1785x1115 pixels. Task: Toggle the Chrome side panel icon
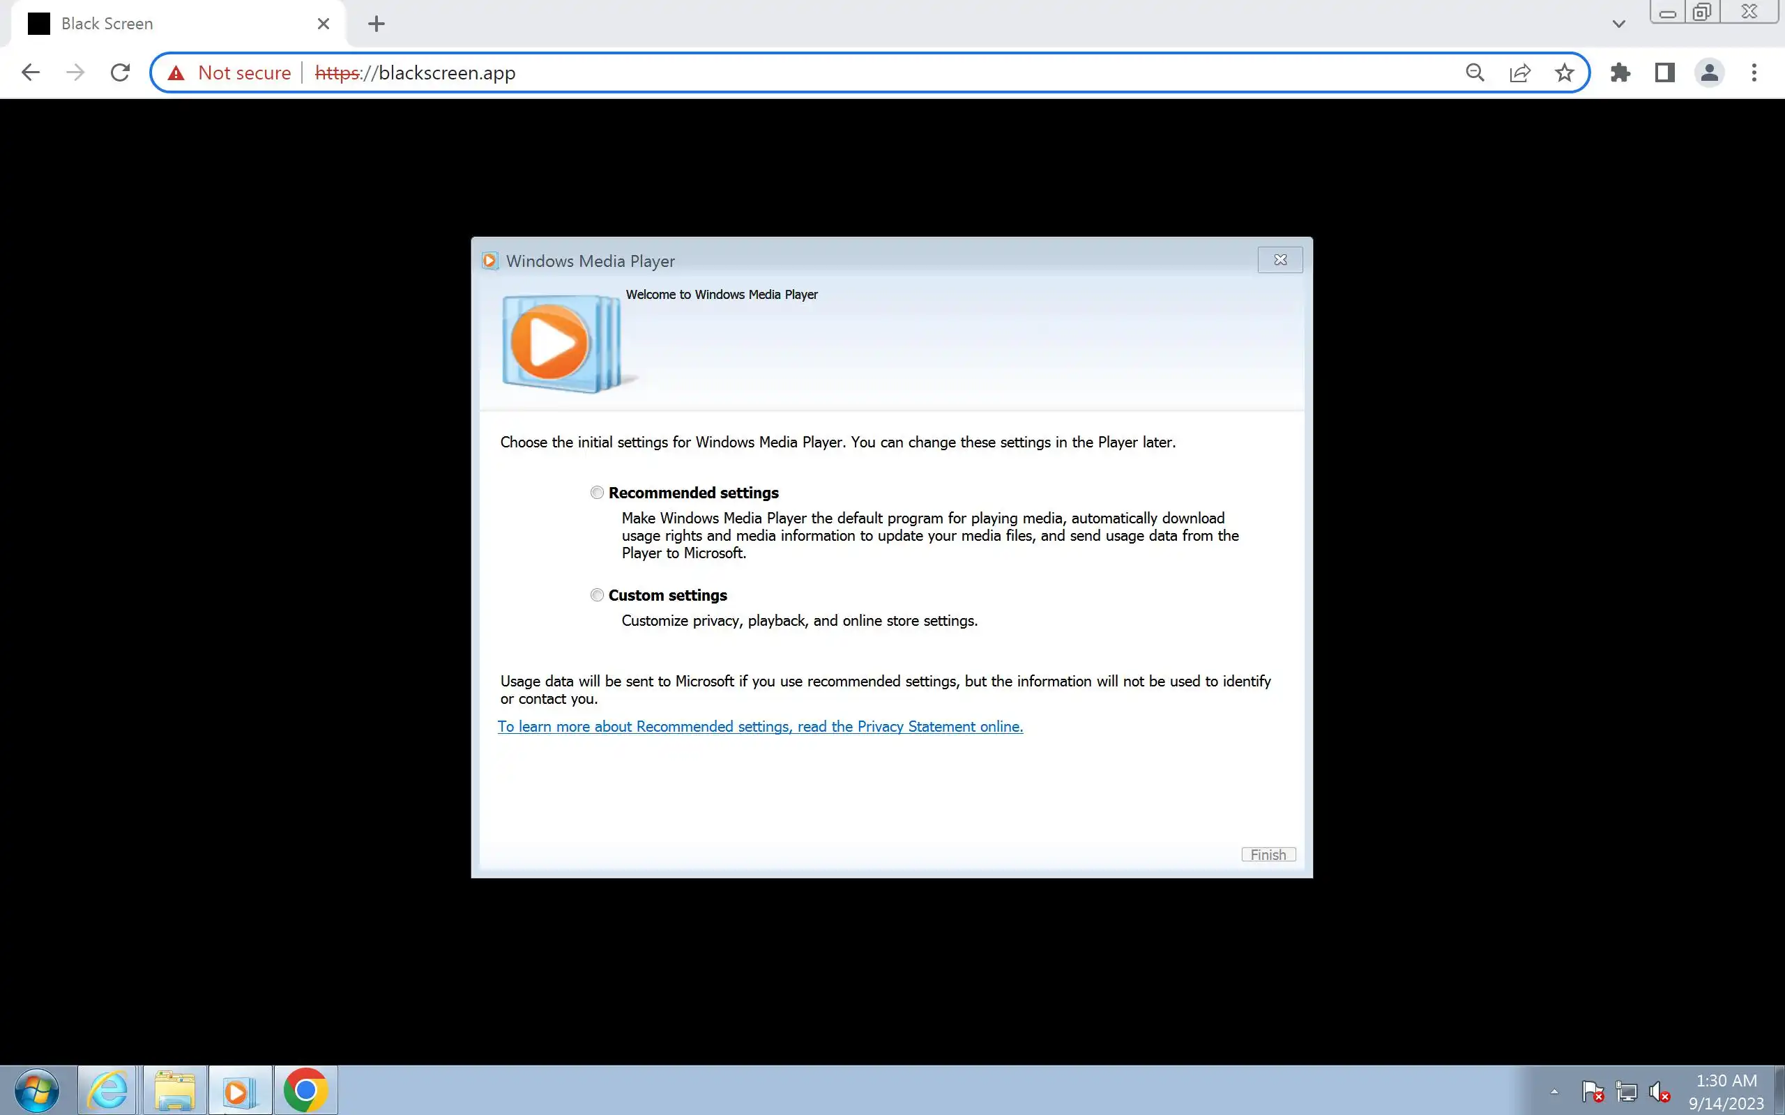[1665, 72]
